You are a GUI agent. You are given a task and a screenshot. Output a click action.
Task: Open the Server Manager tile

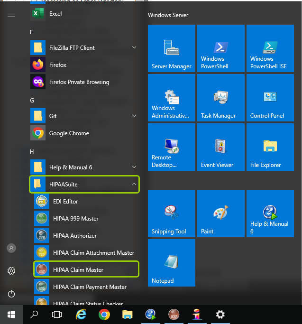pyautogui.click(x=172, y=48)
